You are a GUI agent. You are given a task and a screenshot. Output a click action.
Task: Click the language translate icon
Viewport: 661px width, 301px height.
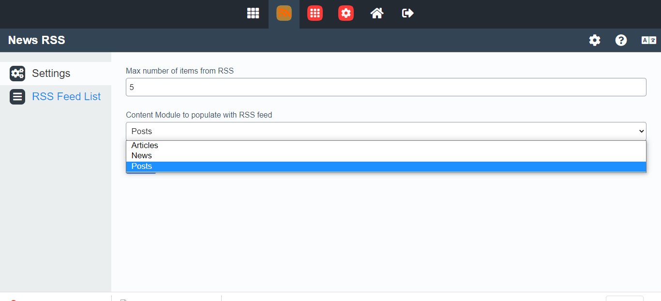pos(648,40)
